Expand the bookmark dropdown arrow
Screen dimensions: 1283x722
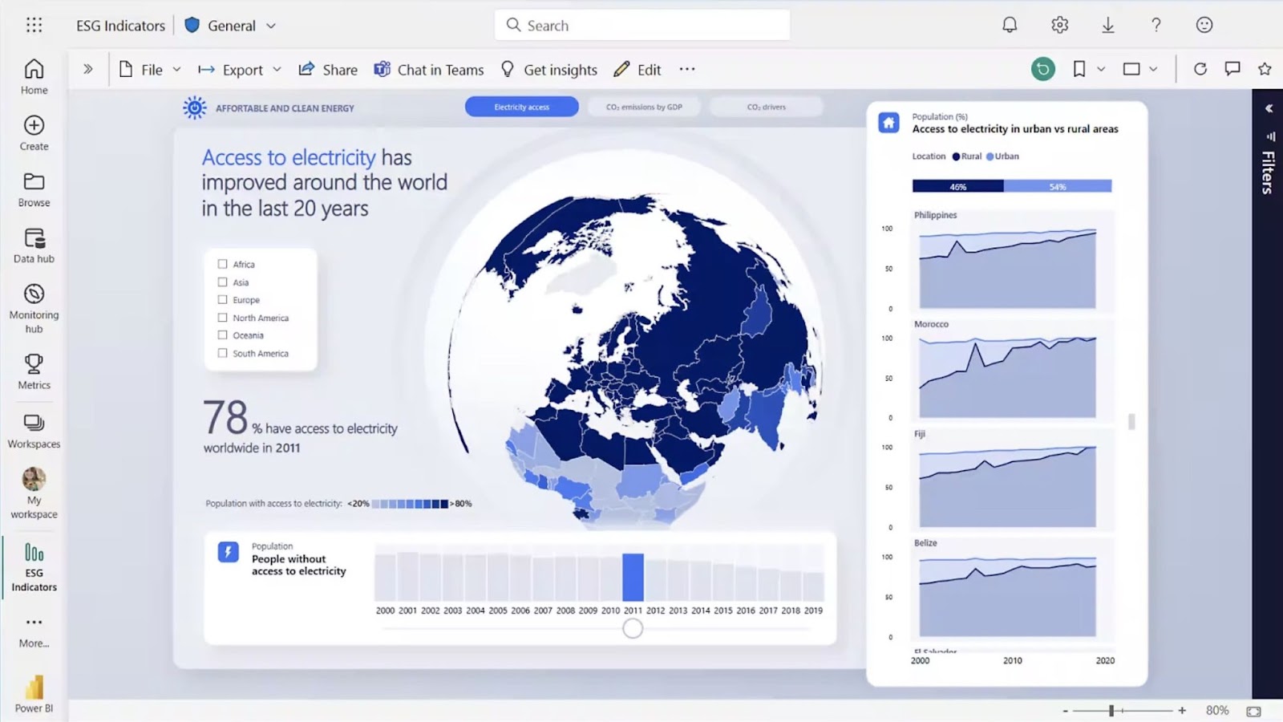point(1101,69)
